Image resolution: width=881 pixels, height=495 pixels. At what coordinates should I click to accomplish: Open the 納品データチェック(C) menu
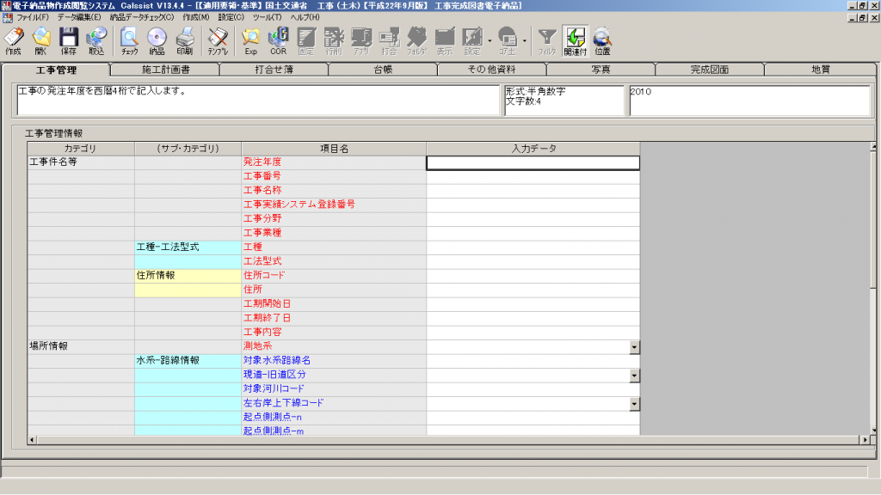pyautogui.click(x=141, y=17)
